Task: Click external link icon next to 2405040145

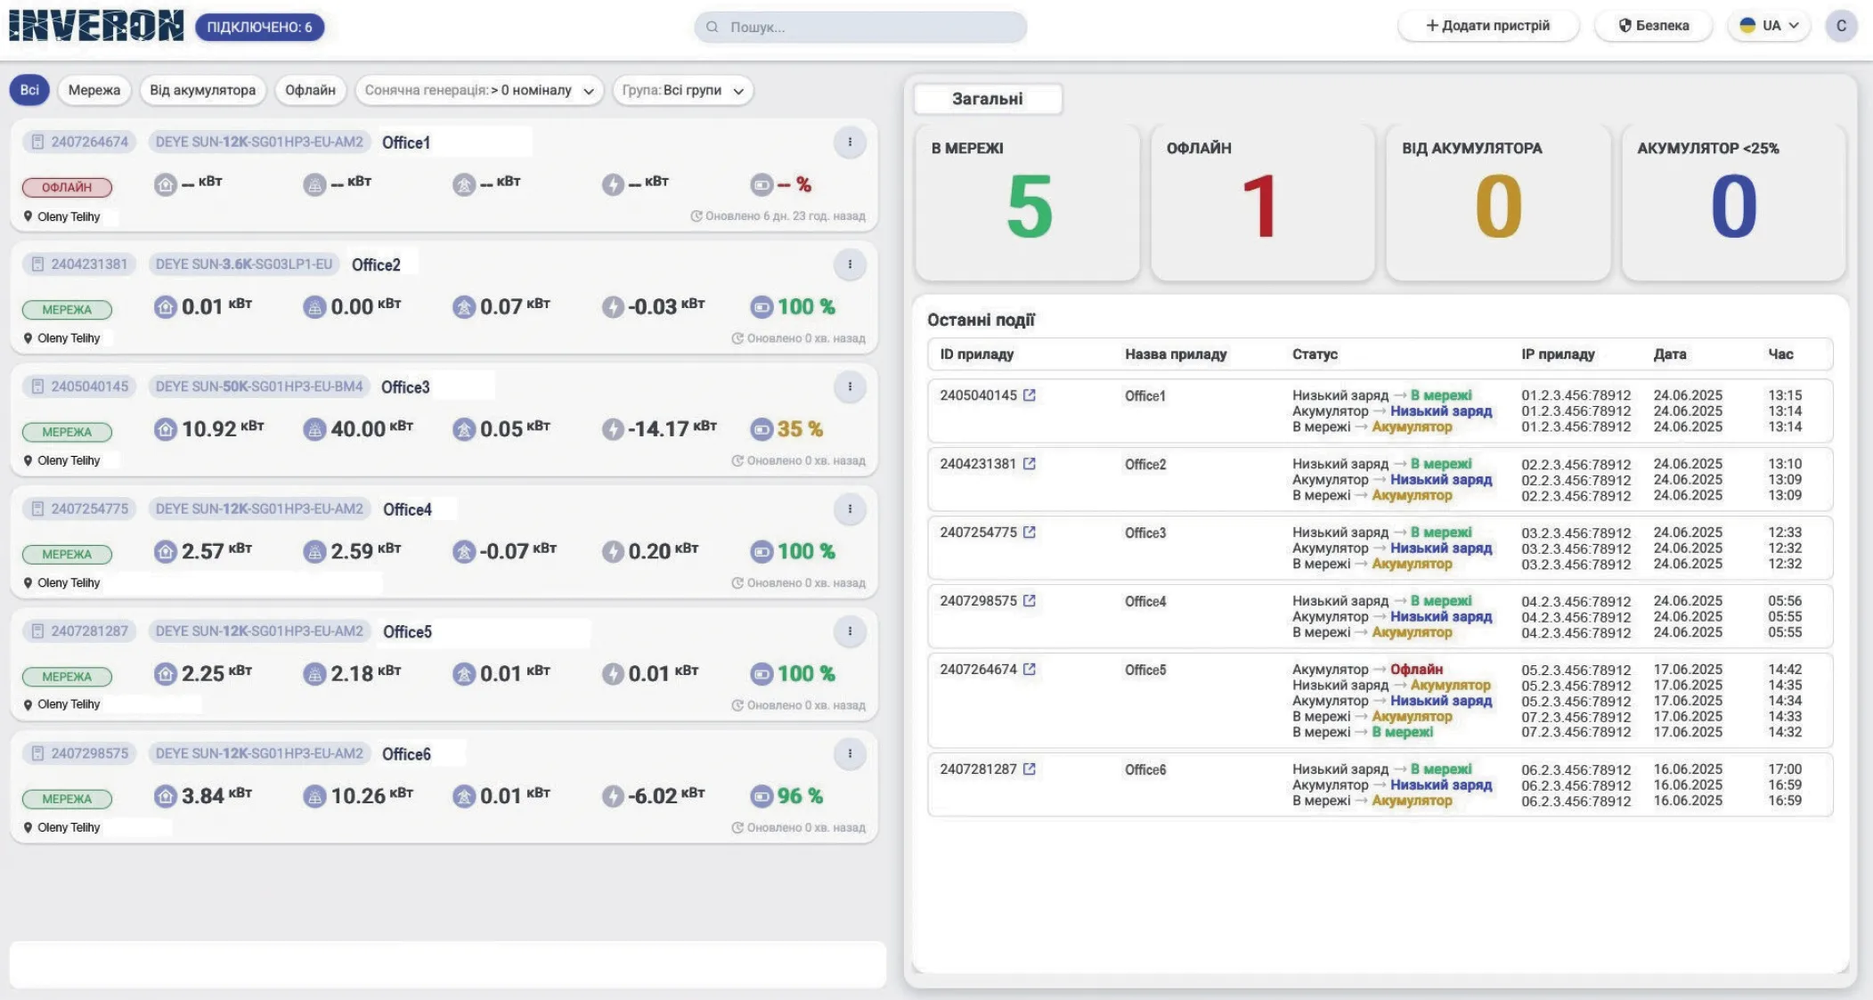Action: (1030, 395)
